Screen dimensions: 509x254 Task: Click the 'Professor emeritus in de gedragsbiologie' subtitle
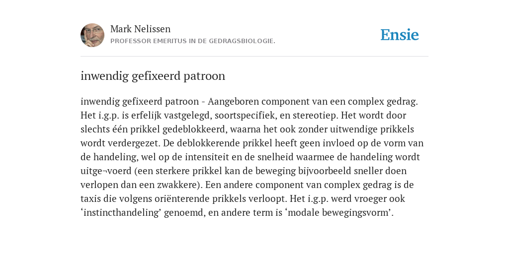(193, 41)
